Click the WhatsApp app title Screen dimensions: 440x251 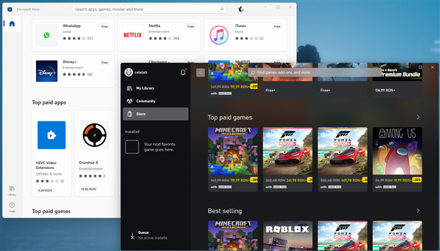point(71,26)
